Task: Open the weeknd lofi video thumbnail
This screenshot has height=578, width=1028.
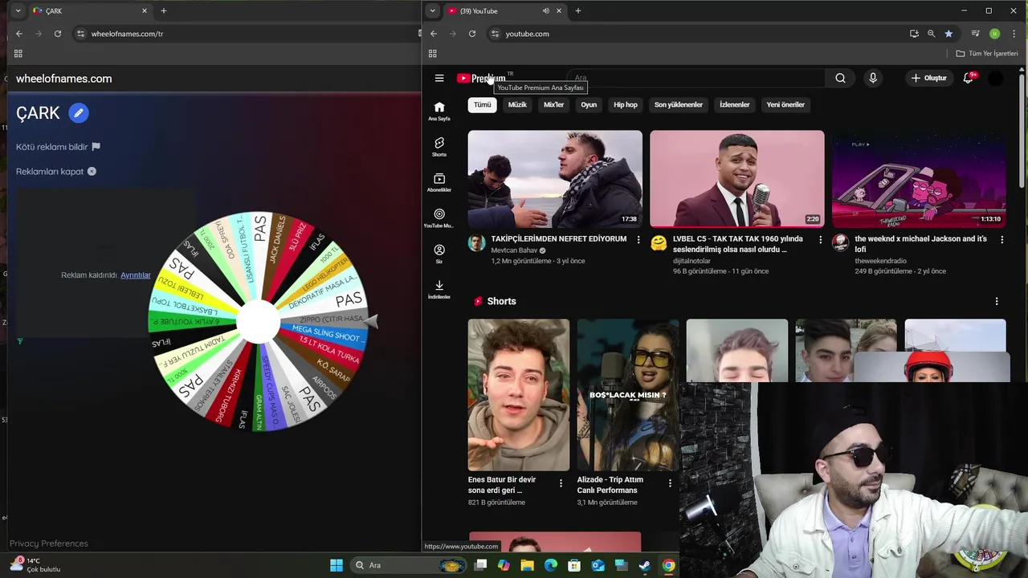Action: 919,179
